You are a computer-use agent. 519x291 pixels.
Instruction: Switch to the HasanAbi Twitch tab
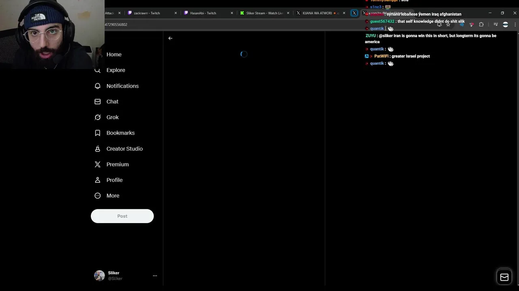pos(203,13)
